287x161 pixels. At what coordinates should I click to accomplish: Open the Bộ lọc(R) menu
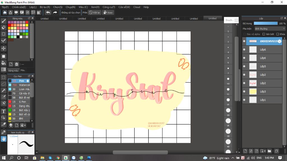coord(45,7)
